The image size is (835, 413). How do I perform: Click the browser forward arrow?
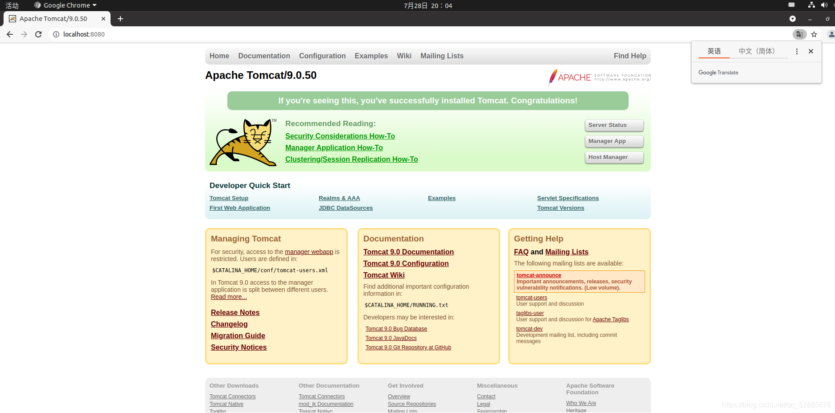24,34
